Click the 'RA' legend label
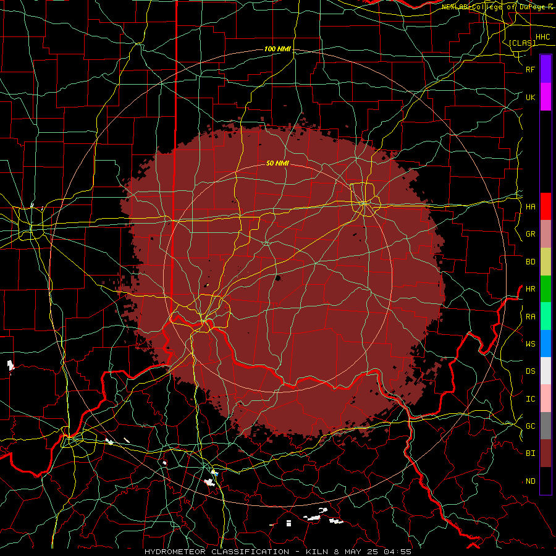The image size is (556, 556). 530,317
